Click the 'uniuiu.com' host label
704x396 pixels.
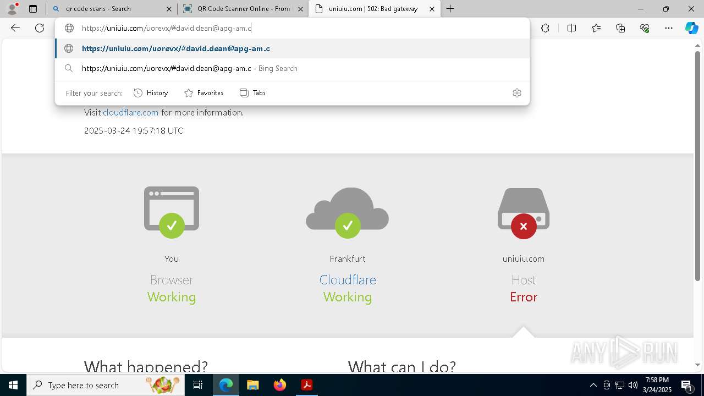(524, 258)
